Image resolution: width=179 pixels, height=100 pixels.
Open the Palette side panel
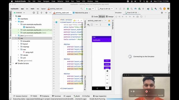coord(85,24)
